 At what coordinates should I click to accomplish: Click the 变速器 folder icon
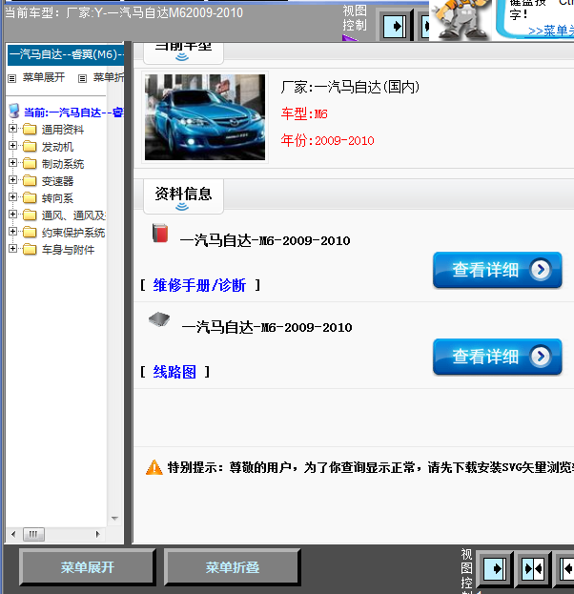click(30, 181)
